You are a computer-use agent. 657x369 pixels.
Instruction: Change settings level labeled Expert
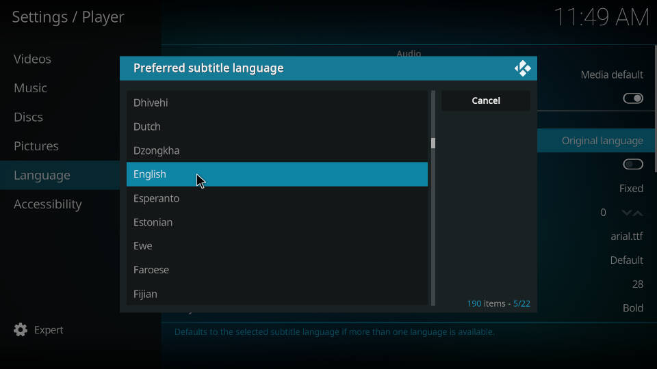tap(49, 329)
